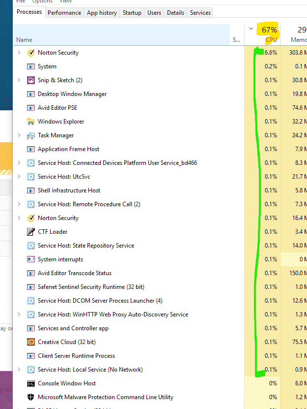This screenshot has width=307, height=409.
Task: Expand the second Norton Security row
Action: click(x=19, y=218)
